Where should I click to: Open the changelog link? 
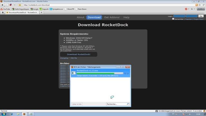(x=64, y=58)
